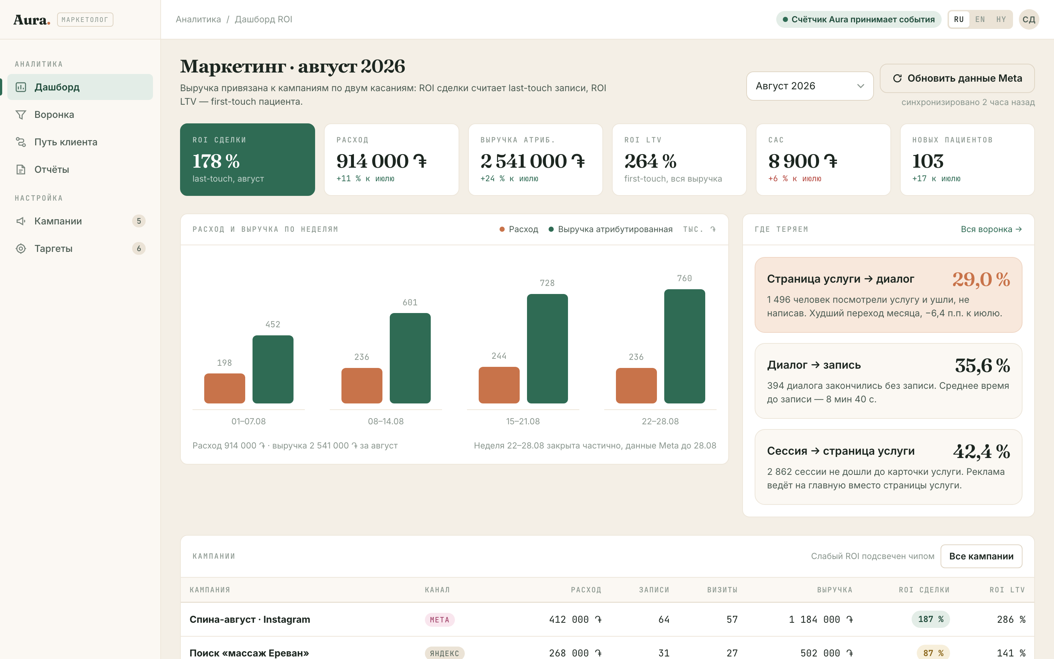Click the orange Расход legend swatch

[x=502, y=229]
